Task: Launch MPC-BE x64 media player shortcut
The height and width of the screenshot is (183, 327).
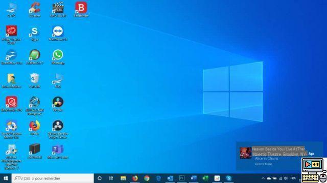Action: [x=58, y=9]
